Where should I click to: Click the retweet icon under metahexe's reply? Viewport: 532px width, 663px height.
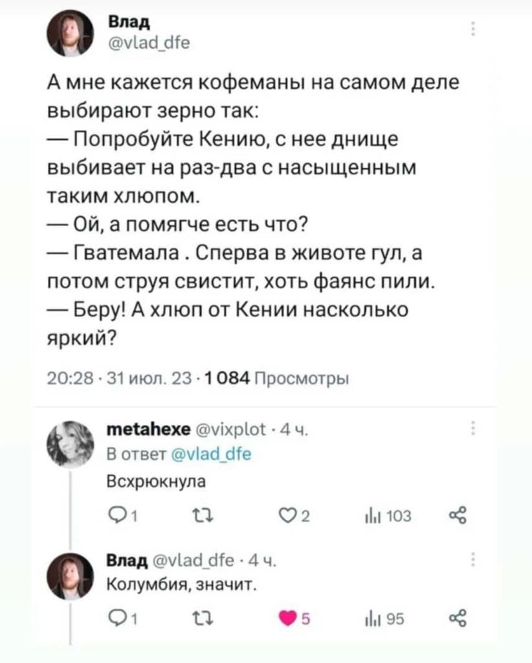click(x=204, y=516)
